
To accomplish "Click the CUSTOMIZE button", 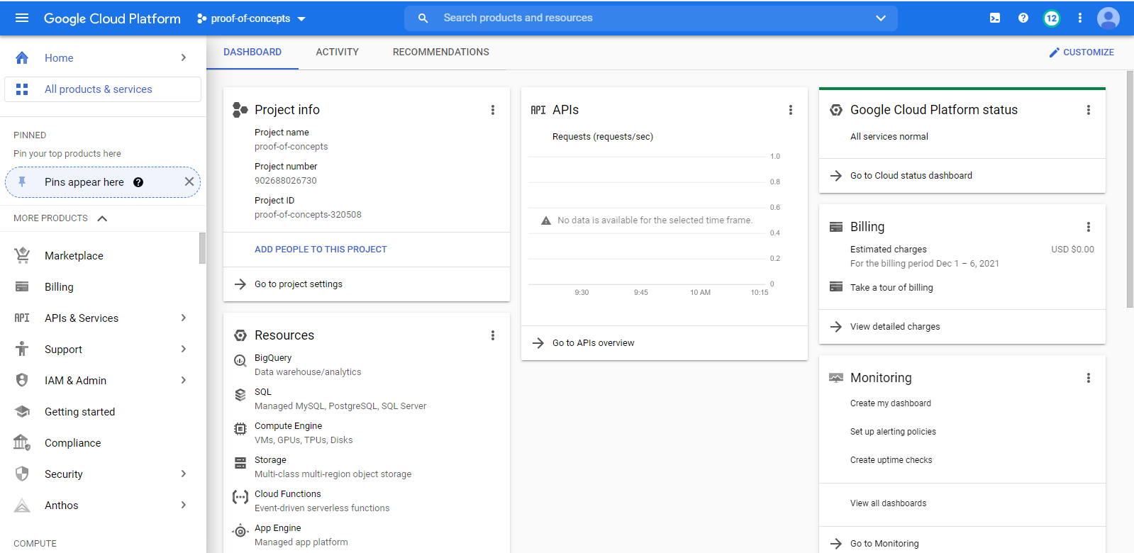I will pyautogui.click(x=1082, y=52).
